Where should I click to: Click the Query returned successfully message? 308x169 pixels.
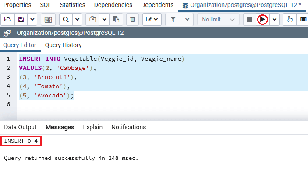(x=71, y=158)
